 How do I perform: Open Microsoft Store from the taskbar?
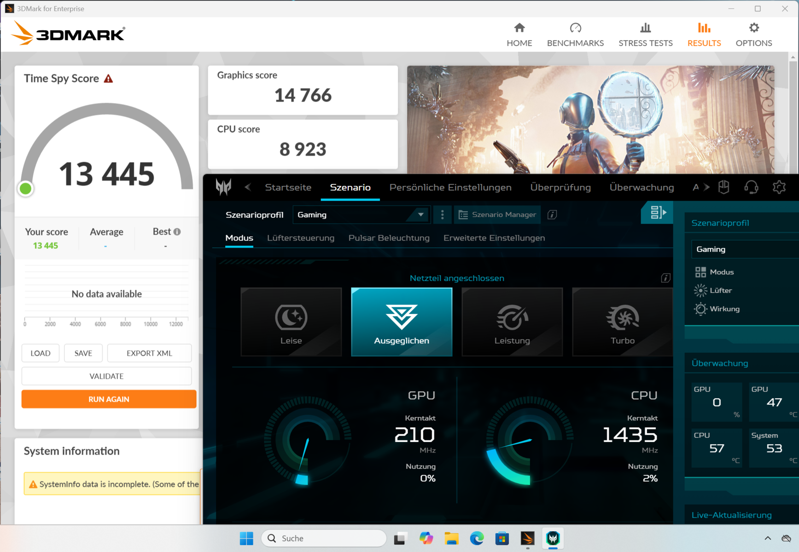click(x=502, y=538)
